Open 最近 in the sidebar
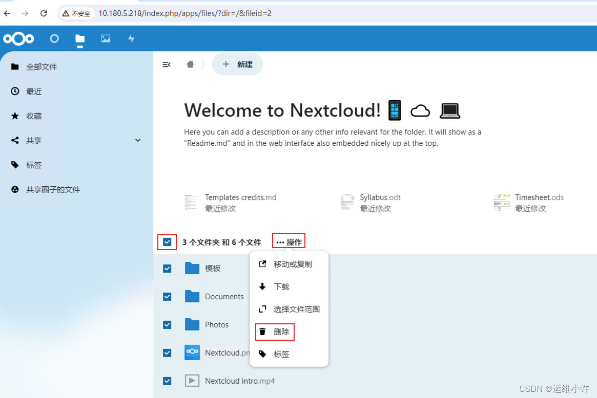The image size is (597, 398). pos(76,91)
